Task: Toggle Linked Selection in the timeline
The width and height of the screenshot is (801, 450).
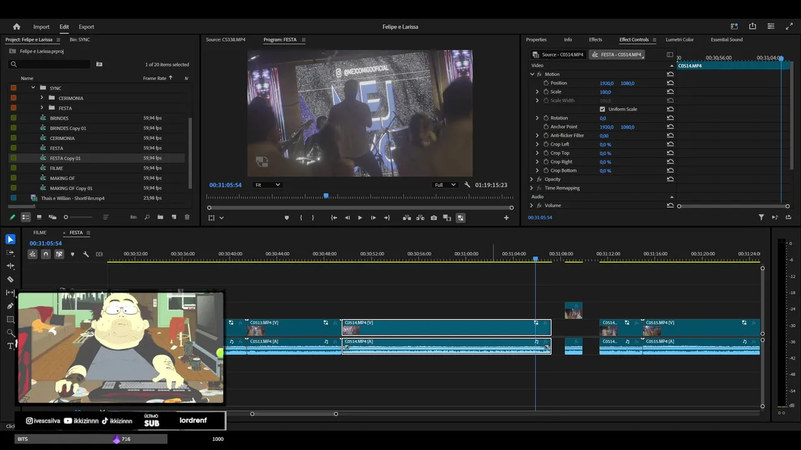Action: [59, 254]
